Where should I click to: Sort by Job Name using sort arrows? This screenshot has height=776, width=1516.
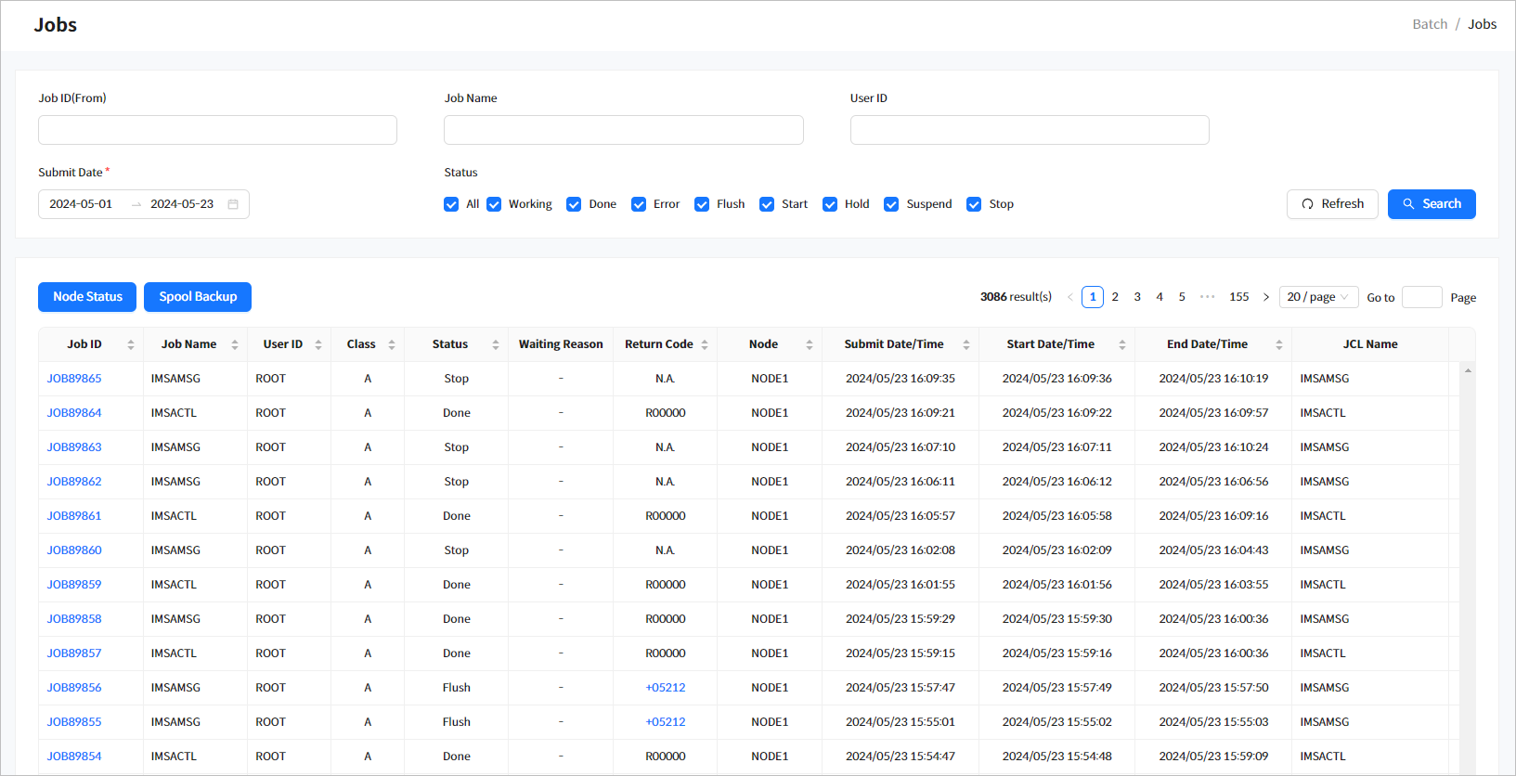[235, 344]
